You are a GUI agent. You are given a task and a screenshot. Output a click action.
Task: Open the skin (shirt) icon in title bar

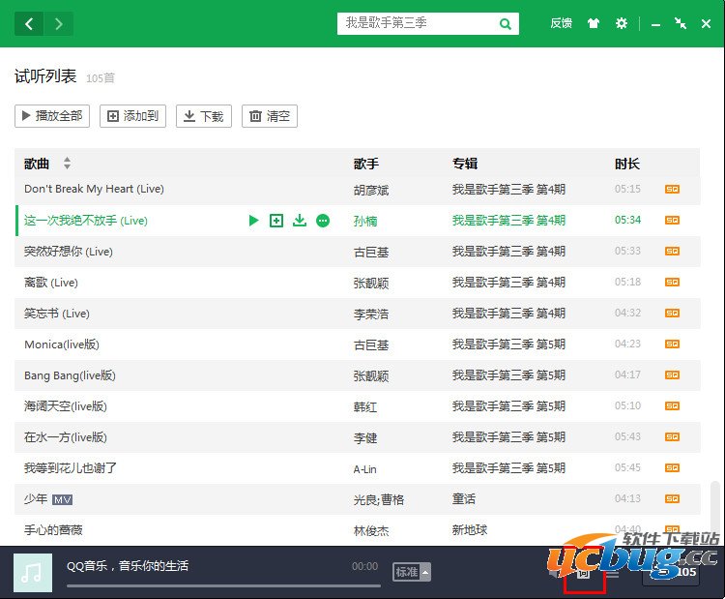click(x=594, y=24)
